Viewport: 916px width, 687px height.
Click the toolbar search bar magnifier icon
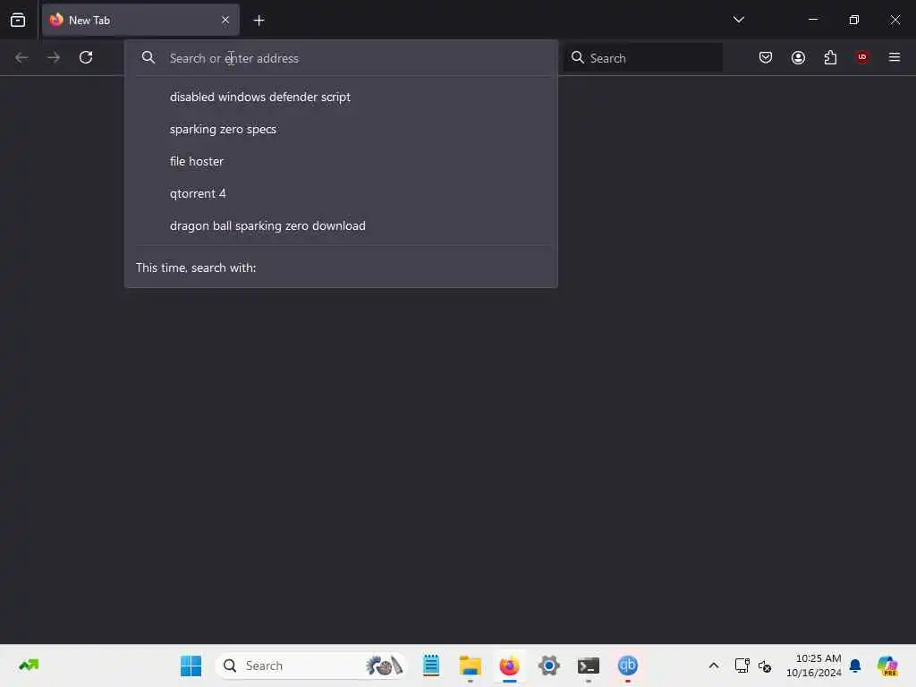[577, 57]
